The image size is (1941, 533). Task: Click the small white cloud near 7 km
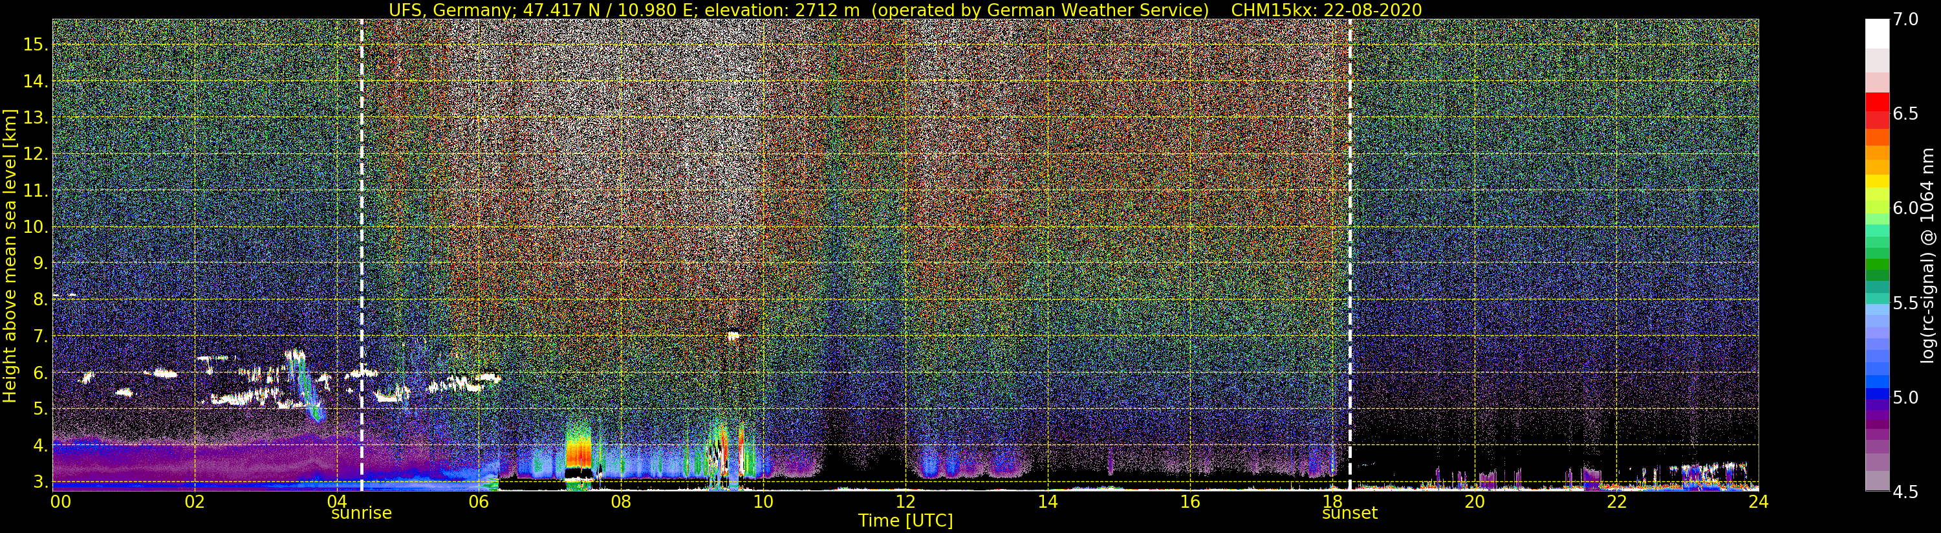pos(733,336)
